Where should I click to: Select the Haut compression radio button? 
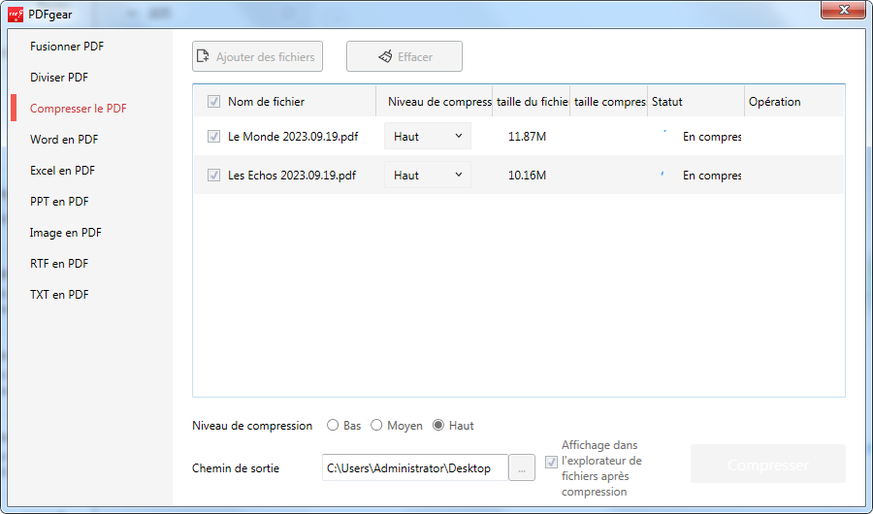point(438,426)
